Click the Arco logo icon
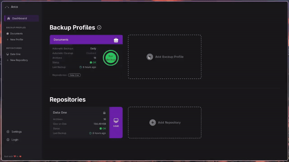Screen dimensions: 289x162 pos(7,7)
